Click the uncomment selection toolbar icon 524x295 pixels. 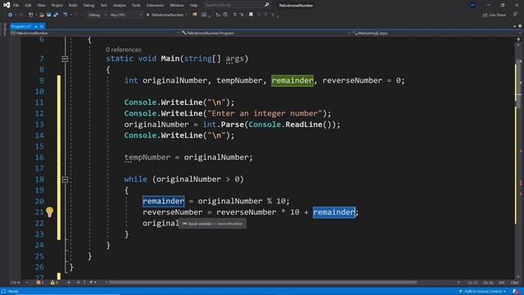(x=242, y=15)
